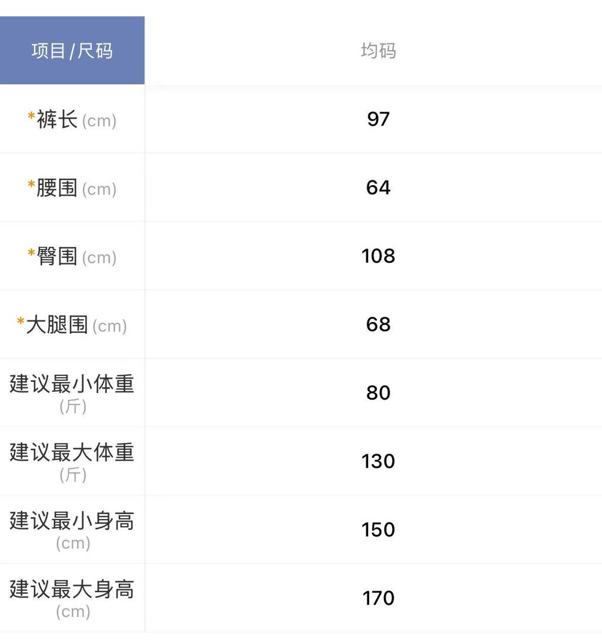Select the 建议最大体重 label
Image resolution: width=602 pixels, height=644 pixels.
tap(72, 452)
